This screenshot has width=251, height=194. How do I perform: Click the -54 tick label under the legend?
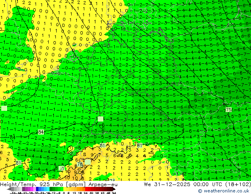tap(13, 193)
